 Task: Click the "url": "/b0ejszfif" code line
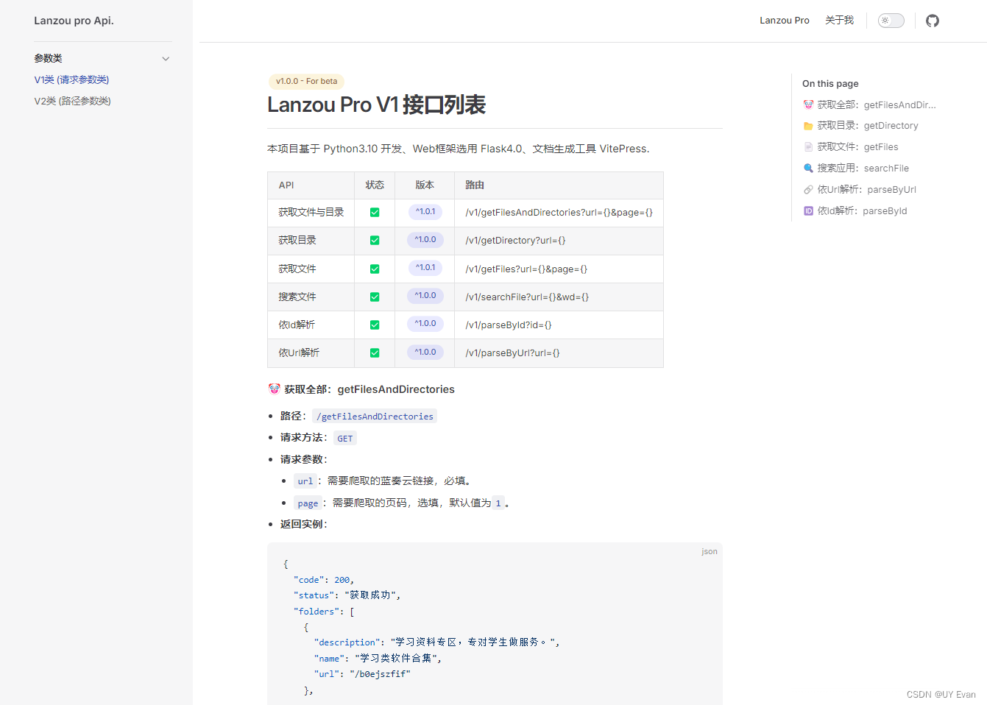[362, 674]
